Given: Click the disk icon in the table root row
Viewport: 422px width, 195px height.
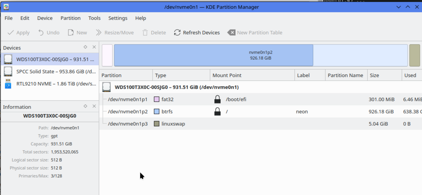Looking at the screenshot, I should tap(107, 87).
